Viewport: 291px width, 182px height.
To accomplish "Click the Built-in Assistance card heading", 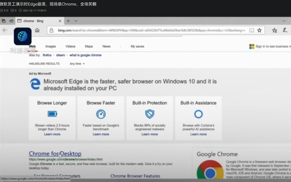I will click(x=198, y=103).
